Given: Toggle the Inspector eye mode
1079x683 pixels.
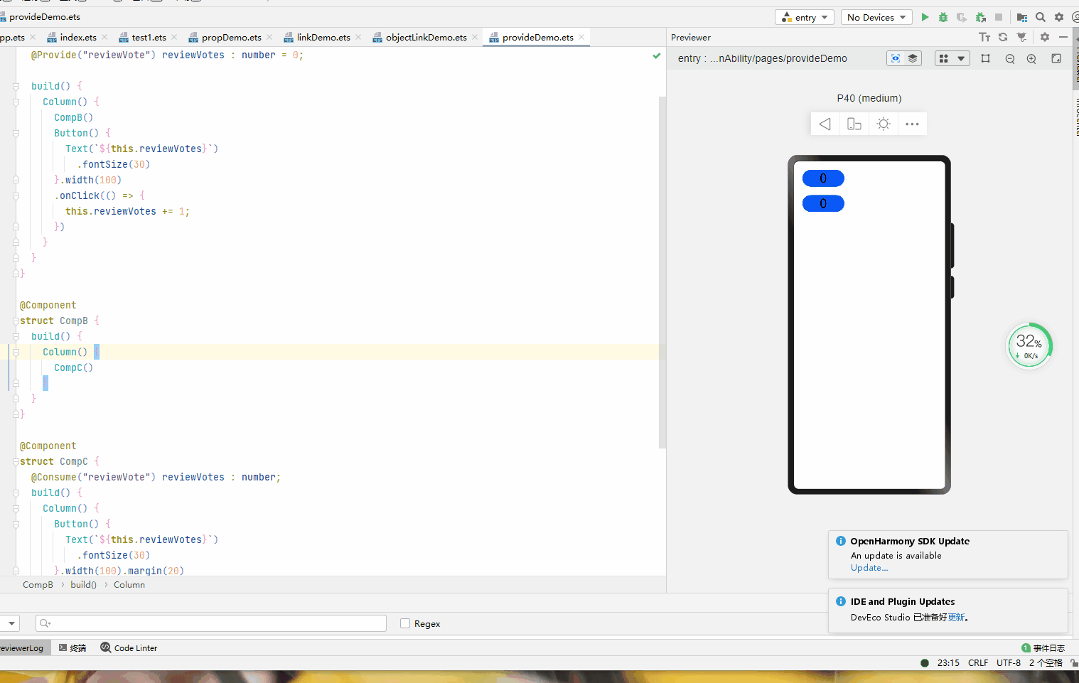Looking at the screenshot, I should (896, 58).
